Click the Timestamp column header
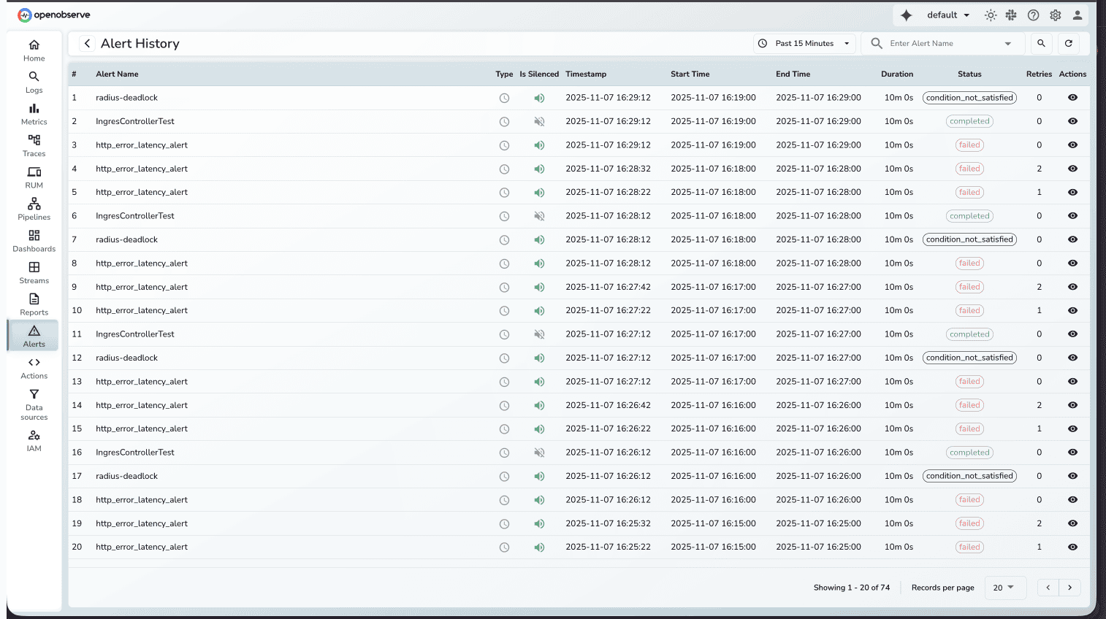This screenshot has width=1106, height=619. (586, 74)
